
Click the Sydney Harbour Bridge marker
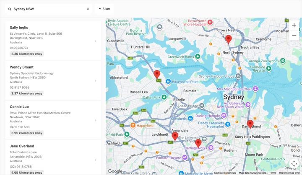tap(238, 76)
